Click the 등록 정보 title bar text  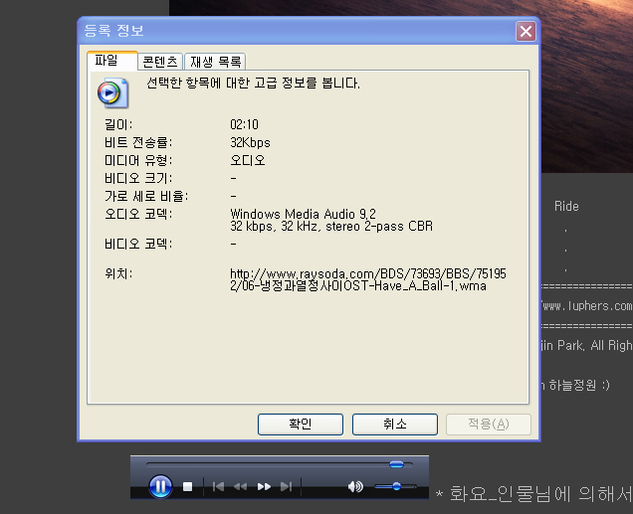[x=113, y=31]
